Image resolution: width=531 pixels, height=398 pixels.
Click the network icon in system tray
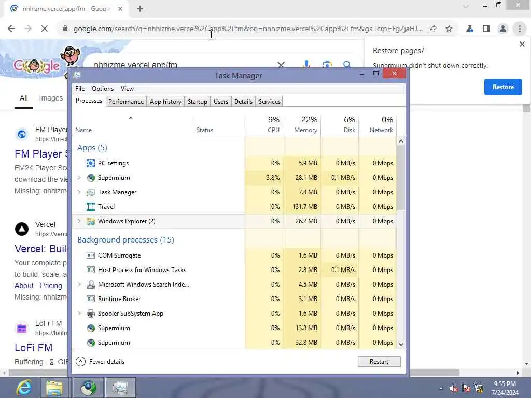(x=479, y=388)
